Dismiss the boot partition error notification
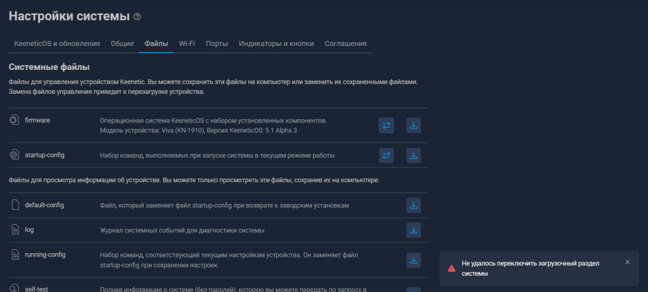 [x=627, y=262]
